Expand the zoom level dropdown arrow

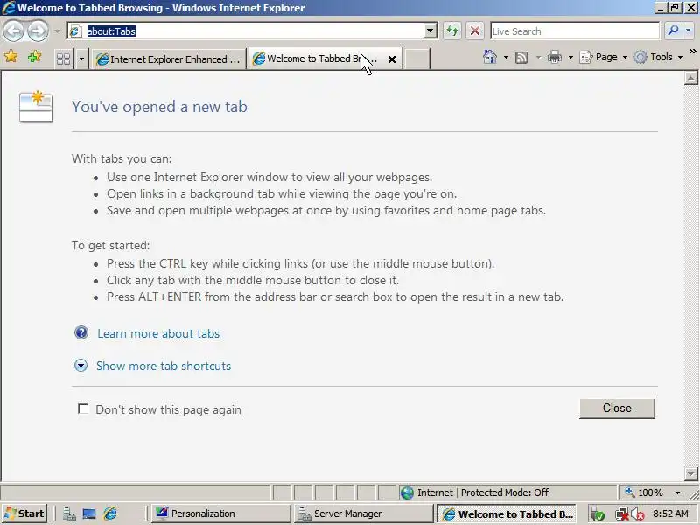[677, 493]
